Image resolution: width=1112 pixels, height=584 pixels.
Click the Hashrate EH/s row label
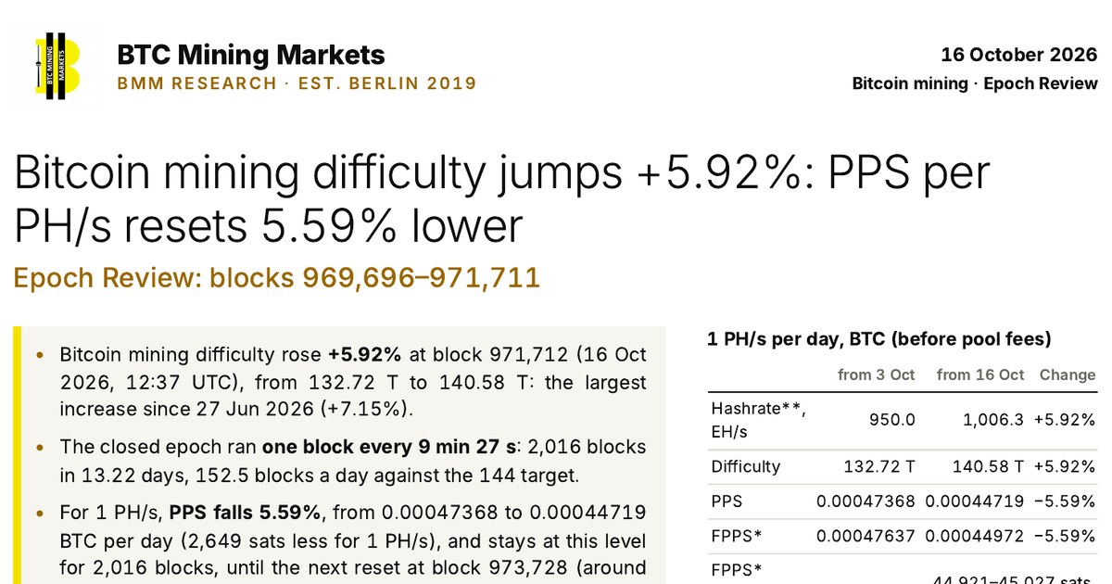(x=758, y=420)
